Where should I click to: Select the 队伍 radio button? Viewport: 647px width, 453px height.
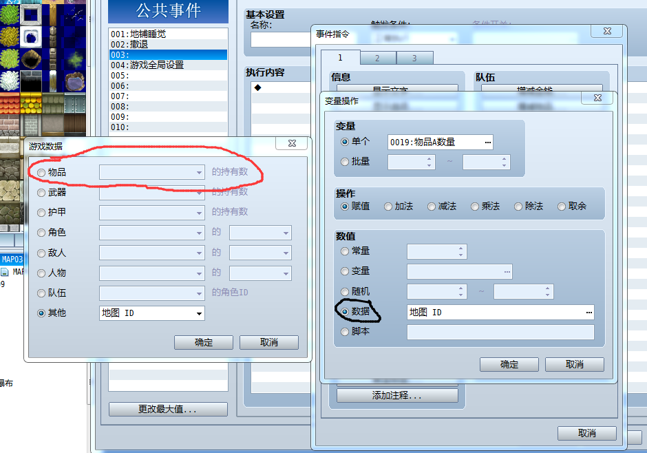[x=41, y=293]
